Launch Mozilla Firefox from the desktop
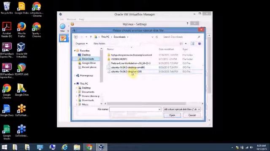 [22, 30]
